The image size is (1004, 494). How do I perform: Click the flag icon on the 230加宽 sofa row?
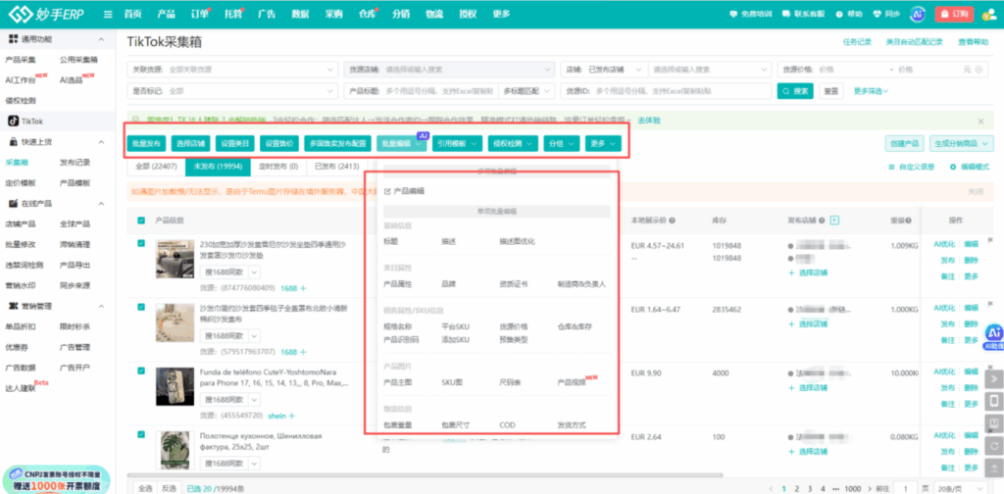coord(990,240)
